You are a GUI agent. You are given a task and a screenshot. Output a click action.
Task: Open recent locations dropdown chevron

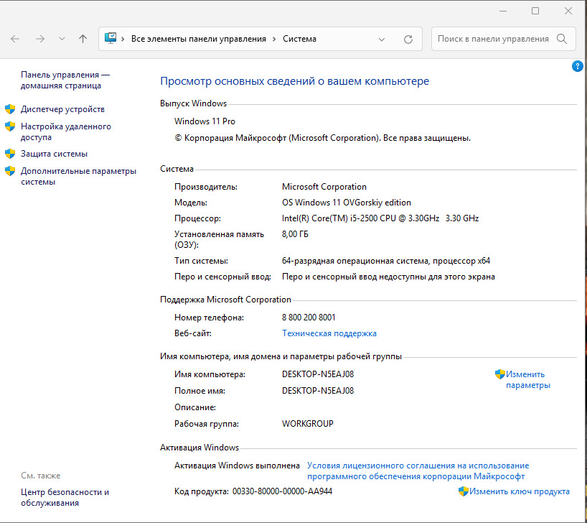pyautogui.click(x=62, y=39)
